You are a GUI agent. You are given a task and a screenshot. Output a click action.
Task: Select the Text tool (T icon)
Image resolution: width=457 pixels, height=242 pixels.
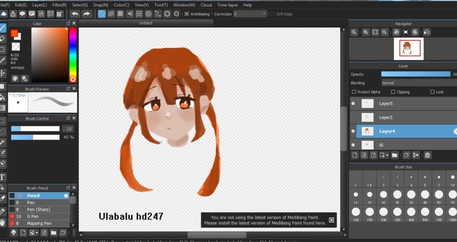pos(3,177)
